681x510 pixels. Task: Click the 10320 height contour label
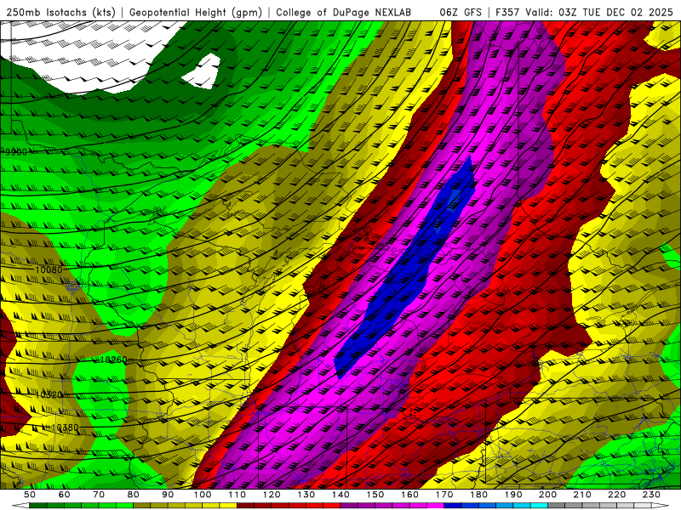click(49, 395)
